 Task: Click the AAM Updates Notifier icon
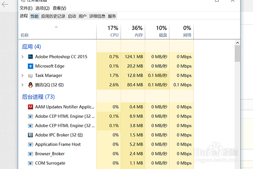pos(30,107)
